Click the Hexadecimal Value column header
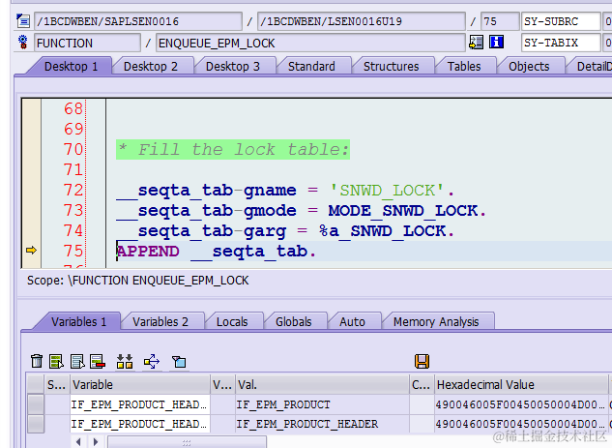 (521, 385)
